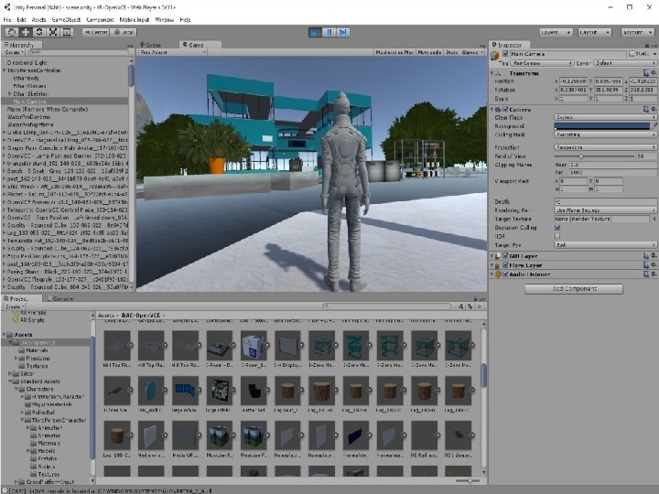Click the Pause button
The width and height of the screenshot is (659, 494).
click(328, 32)
